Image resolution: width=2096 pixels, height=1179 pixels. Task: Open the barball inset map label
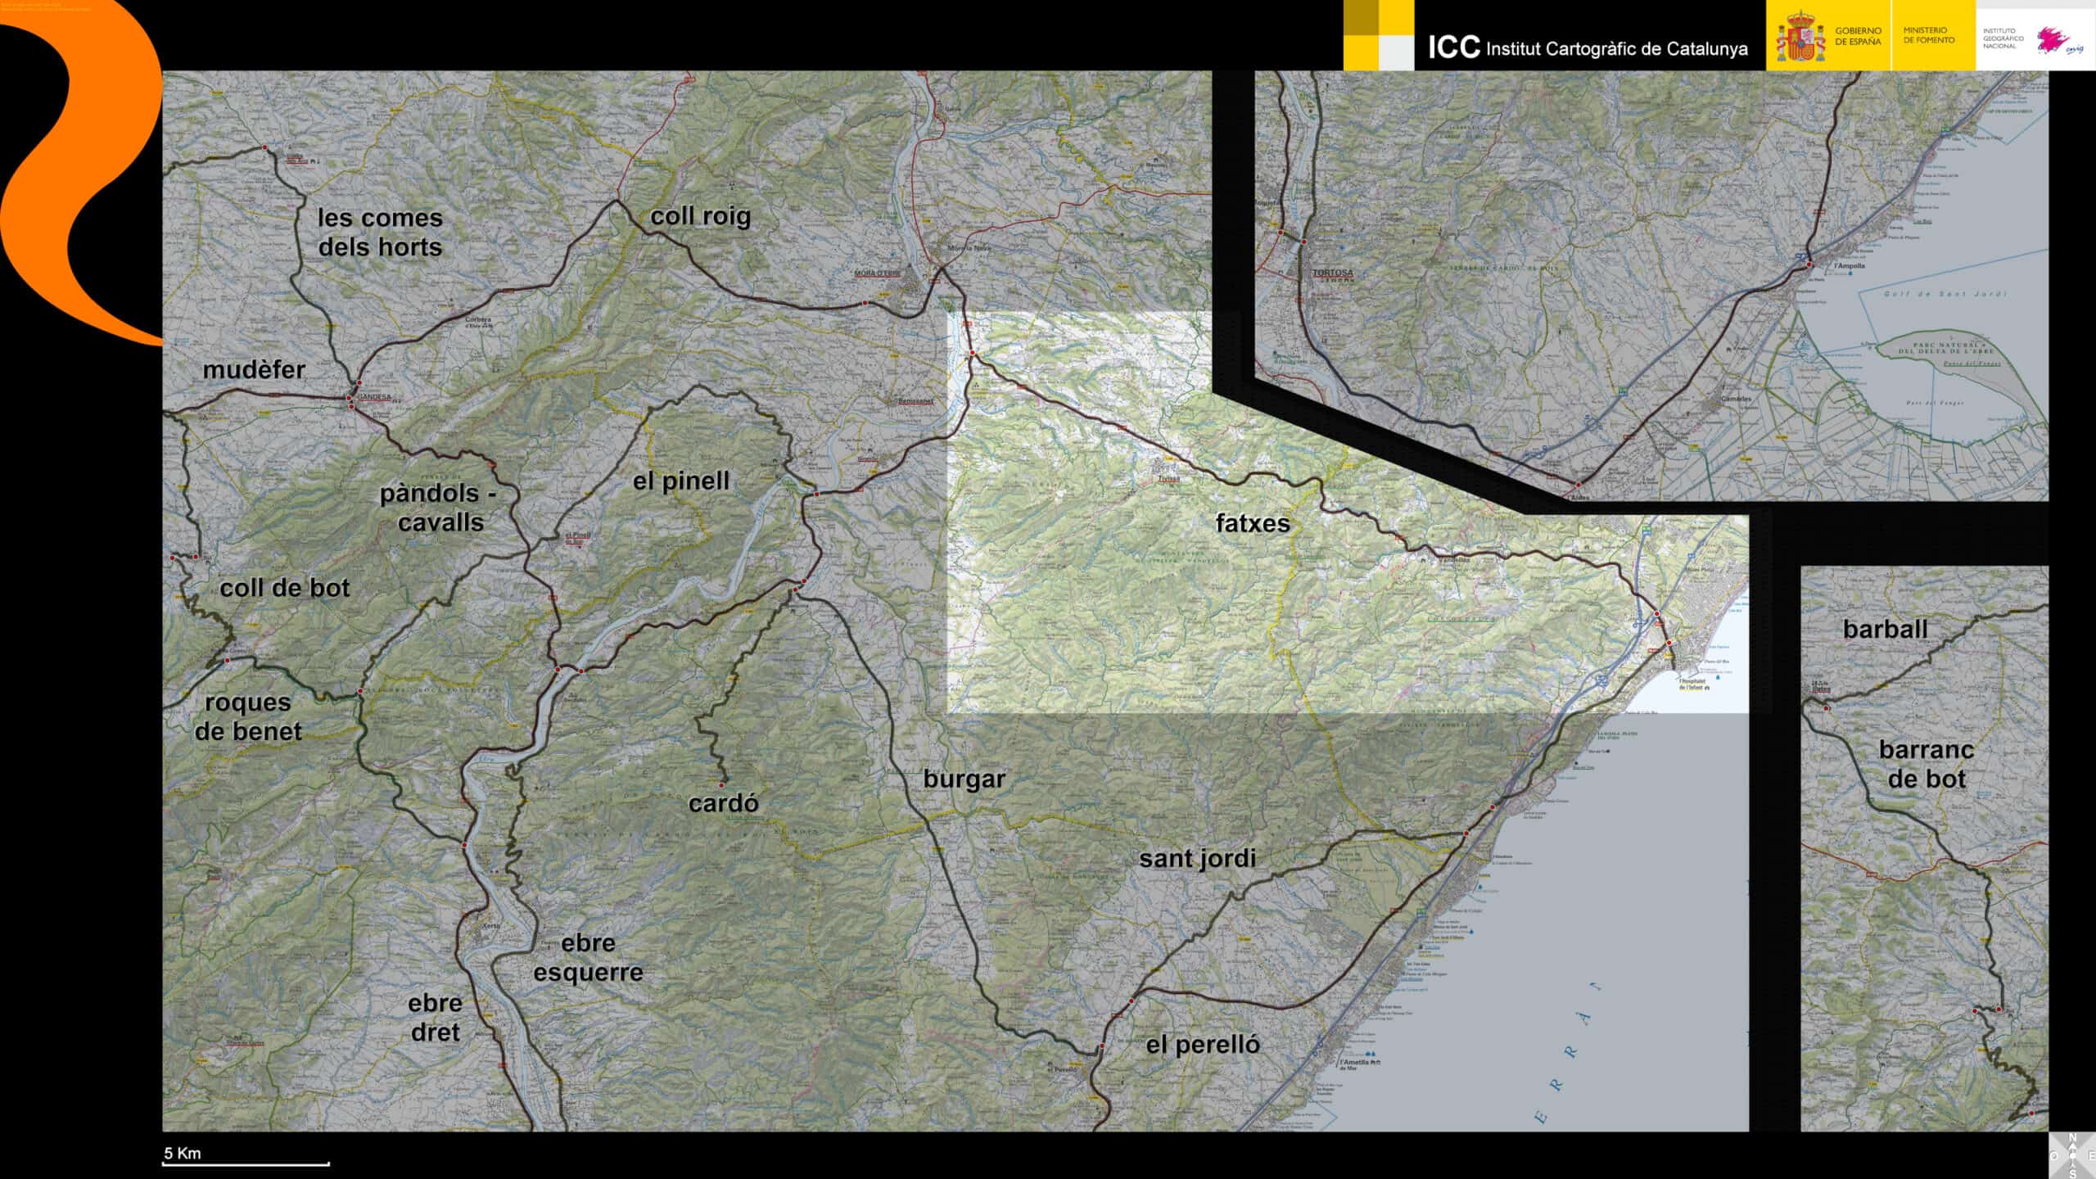click(1885, 629)
